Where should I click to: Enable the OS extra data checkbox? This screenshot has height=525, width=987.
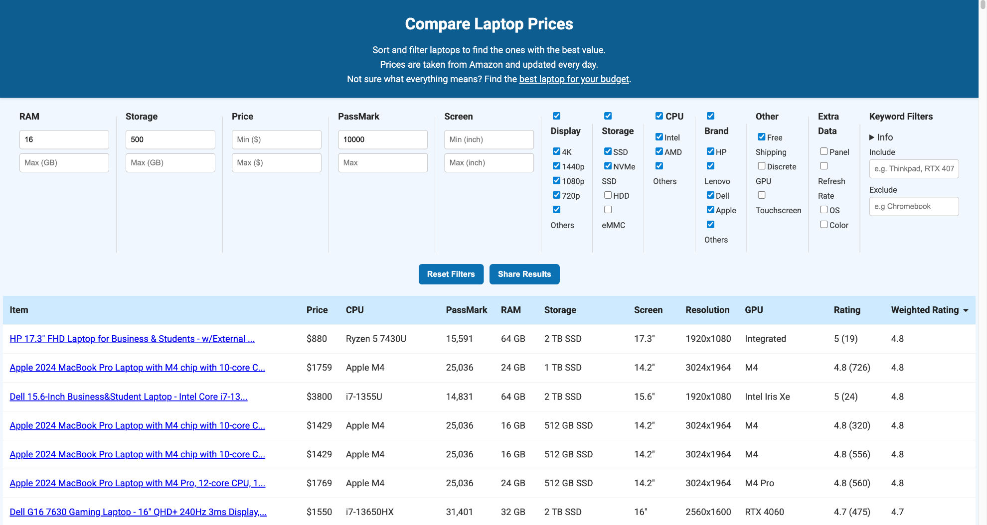point(824,210)
